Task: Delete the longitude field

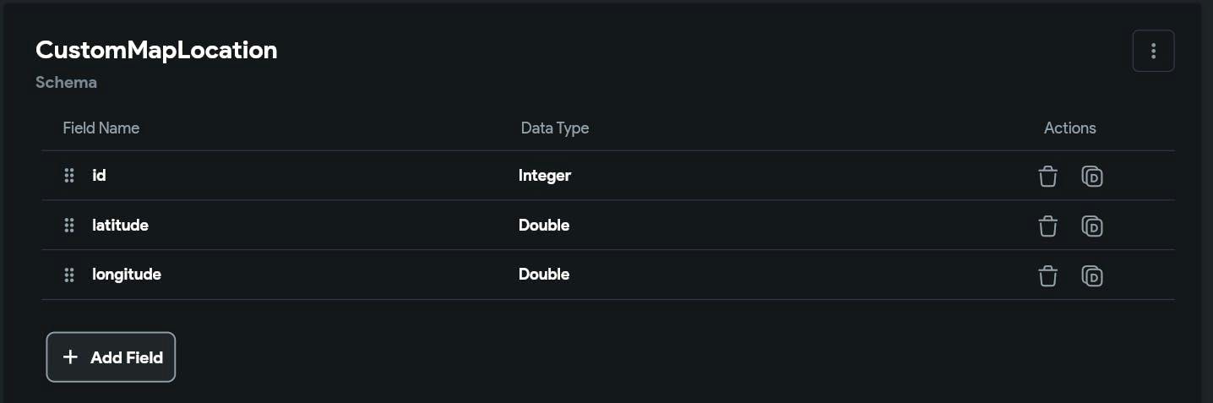Action: click(x=1047, y=275)
